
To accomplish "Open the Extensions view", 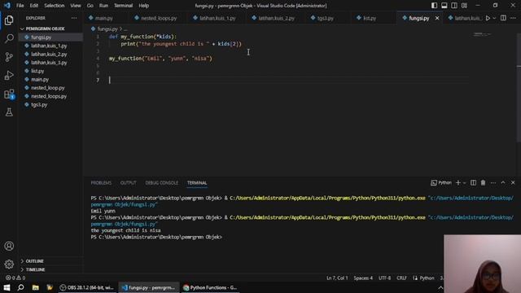I will [9, 94].
